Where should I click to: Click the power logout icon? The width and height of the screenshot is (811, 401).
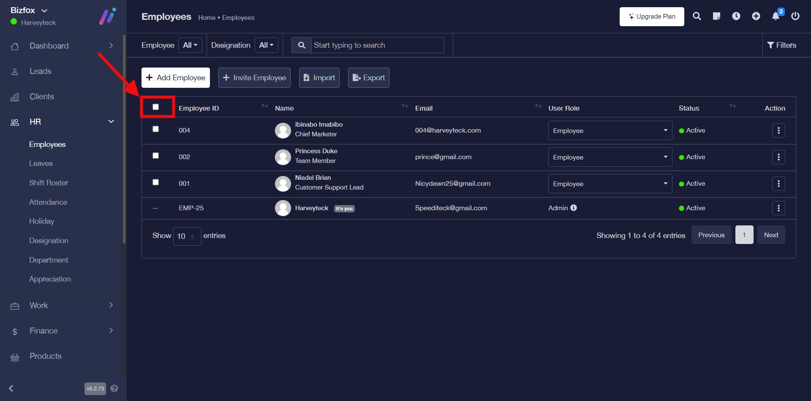795,16
